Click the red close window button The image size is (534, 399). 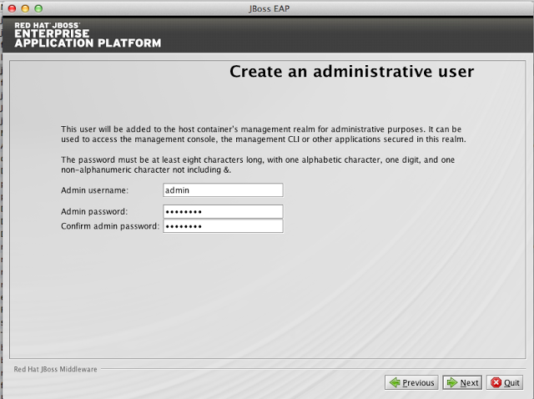[12, 8]
